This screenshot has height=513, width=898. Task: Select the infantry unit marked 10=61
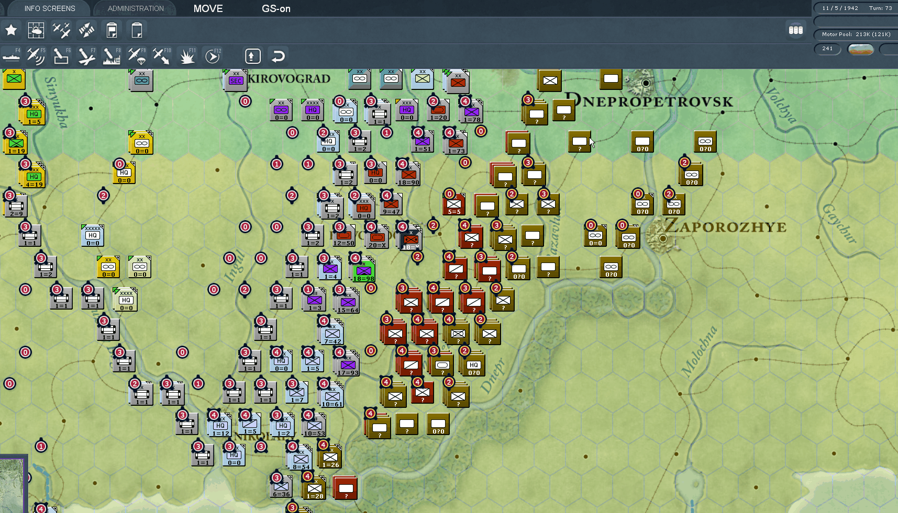tap(332, 396)
